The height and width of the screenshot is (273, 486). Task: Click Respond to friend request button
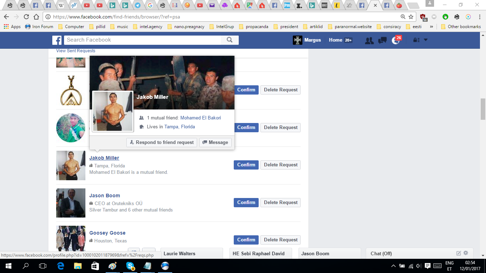coord(162,143)
